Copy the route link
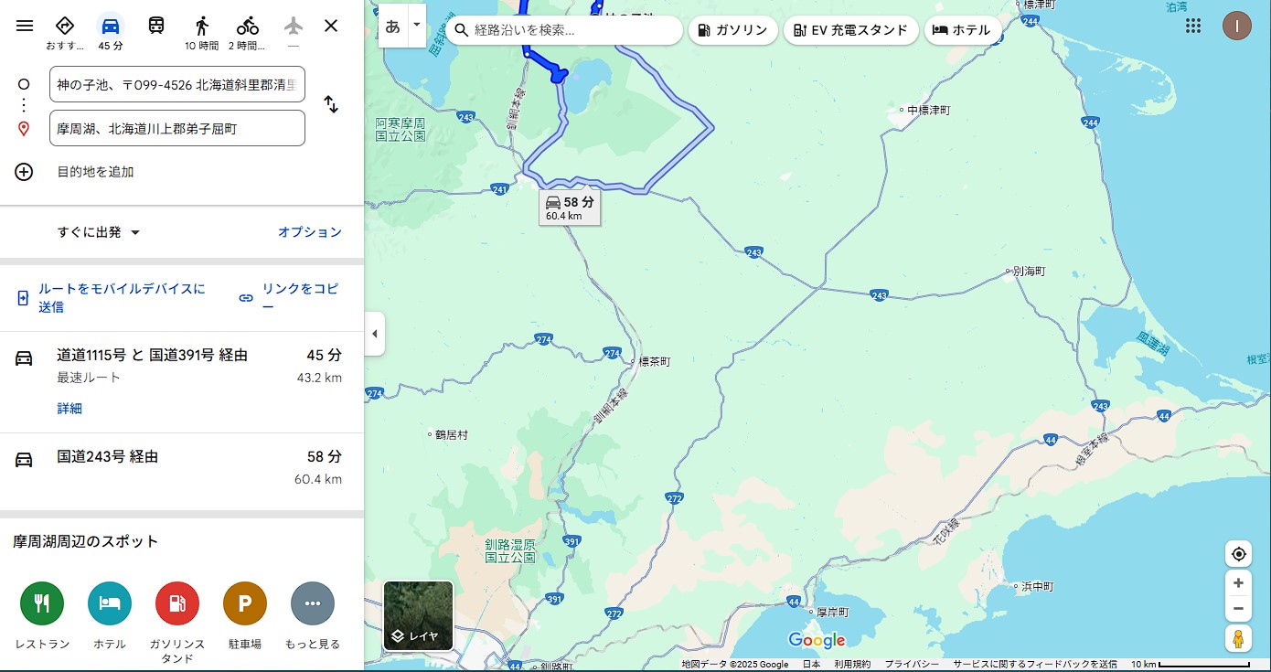 click(289, 297)
